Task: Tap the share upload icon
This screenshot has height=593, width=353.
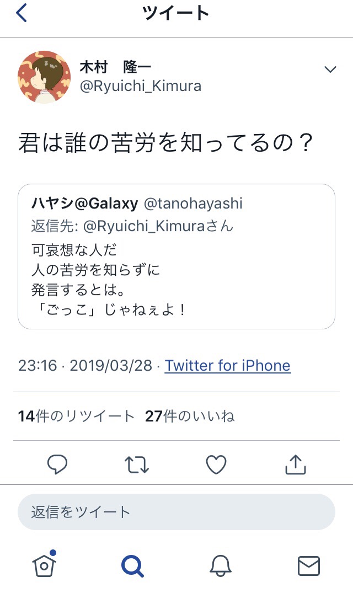Action: 295,464
